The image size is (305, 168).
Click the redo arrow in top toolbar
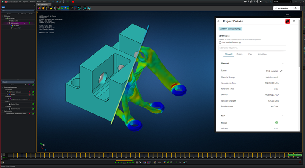tap(53, 2)
